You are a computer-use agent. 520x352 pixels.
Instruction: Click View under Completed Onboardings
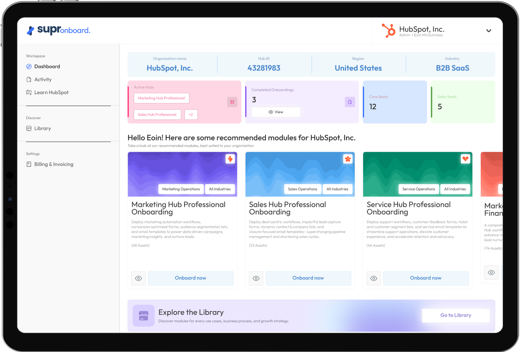[x=276, y=112]
